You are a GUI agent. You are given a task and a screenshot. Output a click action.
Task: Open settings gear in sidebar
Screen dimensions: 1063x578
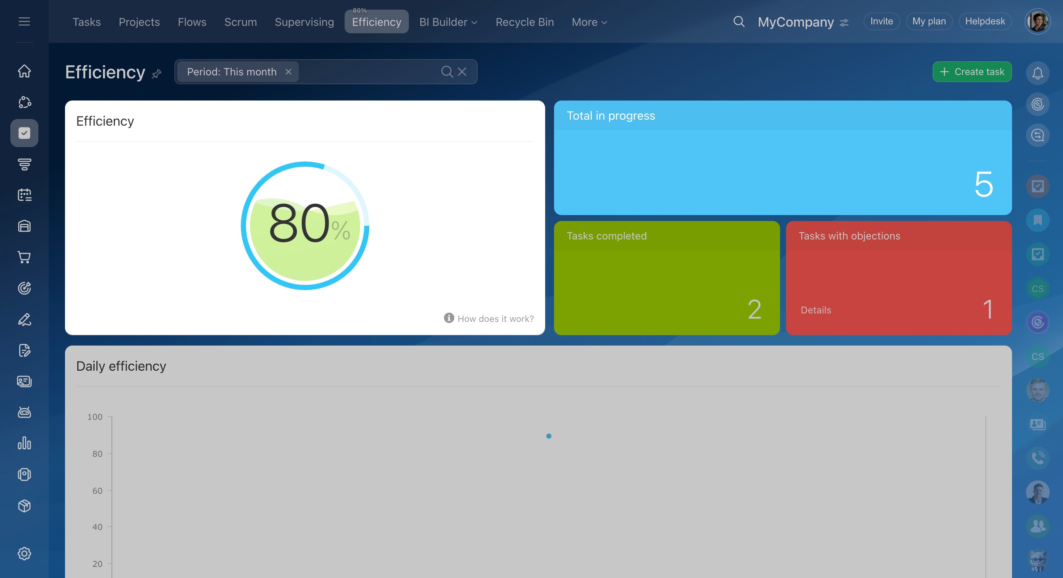(24, 554)
